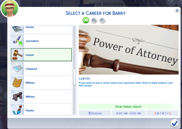This screenshot has width=182, height=129.
Task: Click the Military cannon icon
Action: [17, 96]
